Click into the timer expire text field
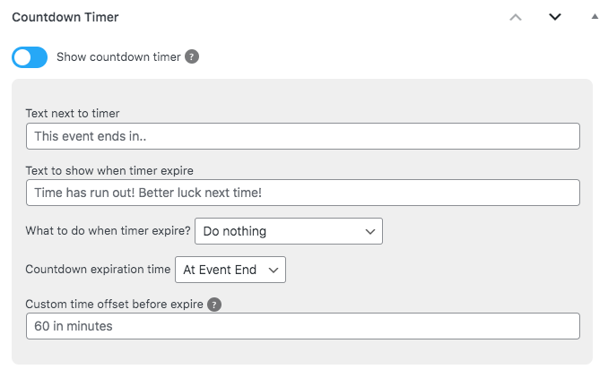 (303, 193)
